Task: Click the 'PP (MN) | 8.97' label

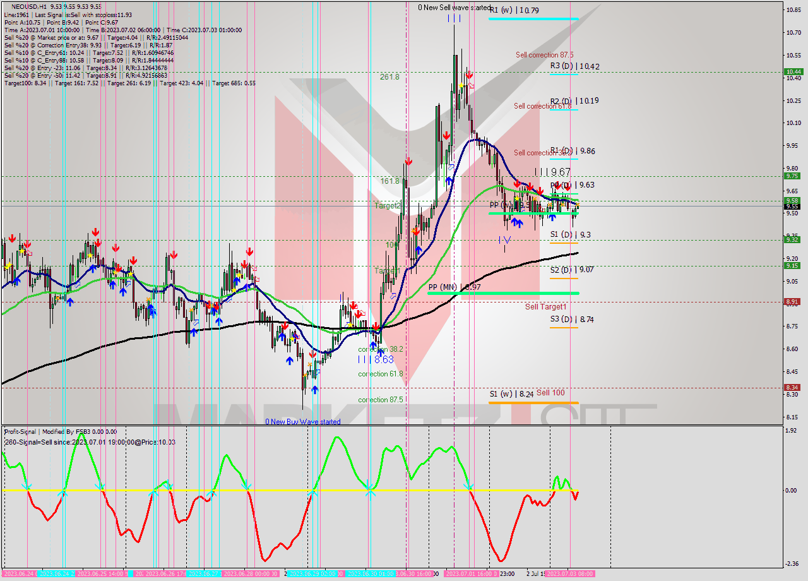Action: pyautogui.click(x=455, y=287)
